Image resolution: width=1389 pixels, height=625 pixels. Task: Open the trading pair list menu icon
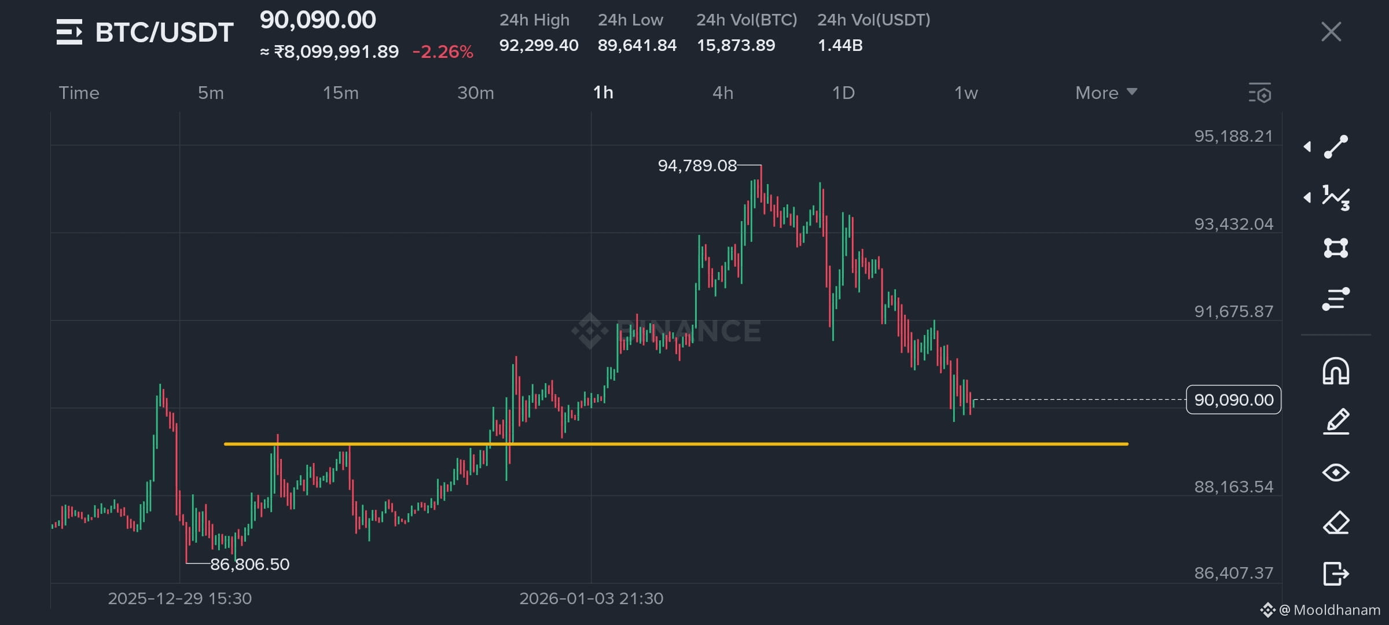(x=69, y=32)
